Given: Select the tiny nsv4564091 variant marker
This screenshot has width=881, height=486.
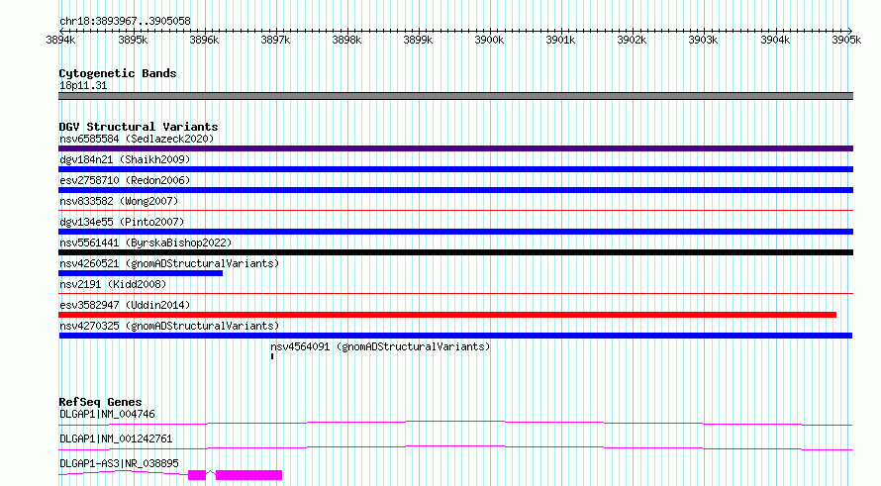Looking at the screenshot, I should 272,356.
